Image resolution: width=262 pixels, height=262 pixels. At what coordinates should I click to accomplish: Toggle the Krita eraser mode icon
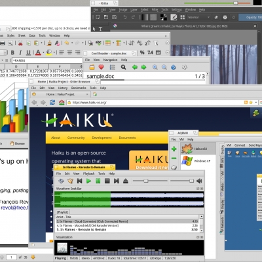pyautogui.click(x=216, y=17)
